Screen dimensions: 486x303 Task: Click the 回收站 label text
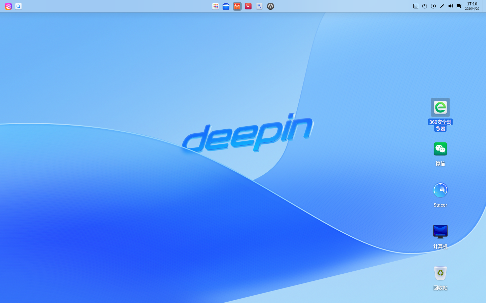coord(440,288)
